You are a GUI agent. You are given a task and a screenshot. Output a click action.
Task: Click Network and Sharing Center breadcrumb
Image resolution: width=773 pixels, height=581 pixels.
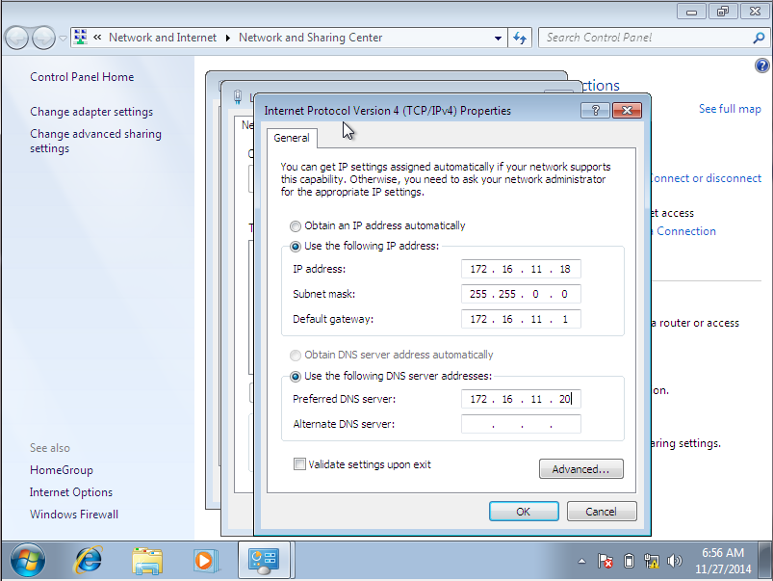tap(310, 38)
